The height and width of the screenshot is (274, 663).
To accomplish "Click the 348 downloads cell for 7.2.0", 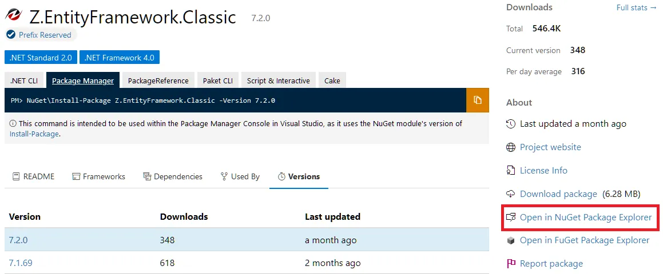I will coord(167,240).
